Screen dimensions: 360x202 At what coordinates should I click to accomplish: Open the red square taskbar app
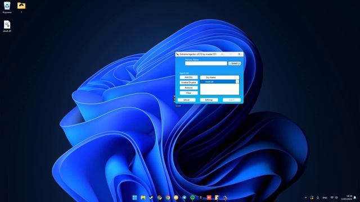(x=209, y=198)
